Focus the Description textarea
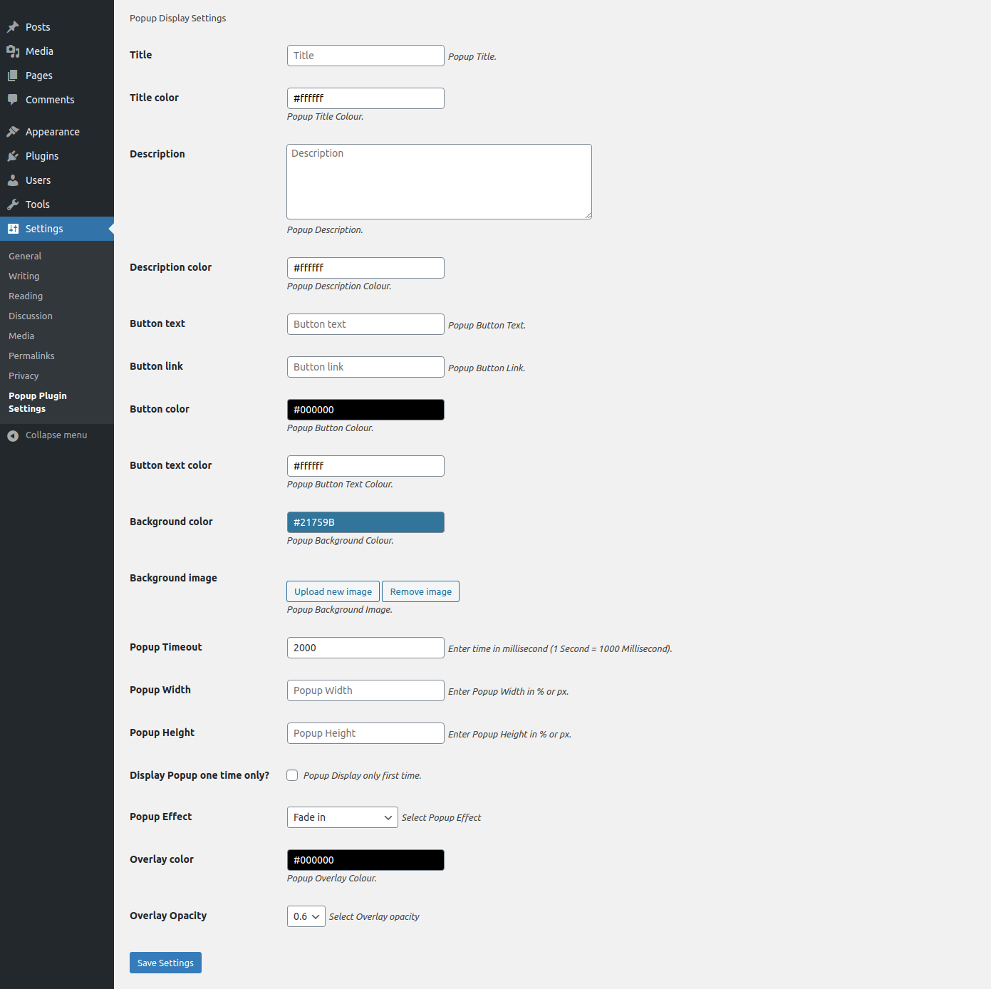The image size is (991, 989). (439, 182)
